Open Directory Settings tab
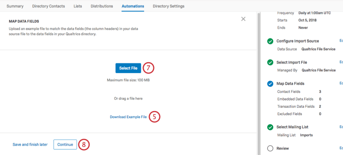Image resolution: width=343 pixels, height=155 pixels. pyautogui.click(x=168, y=6)
